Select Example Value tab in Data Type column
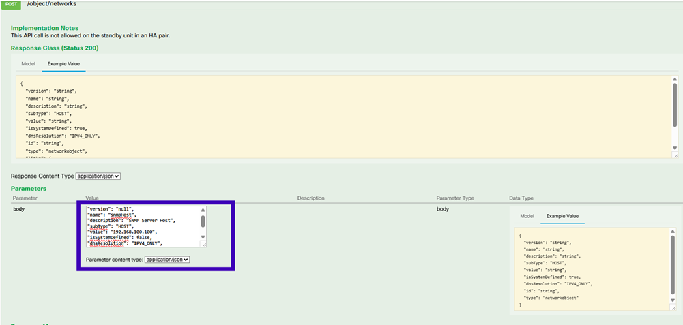Screen dimensions: 683x325 pyautogui.click(x=562, y=216)
